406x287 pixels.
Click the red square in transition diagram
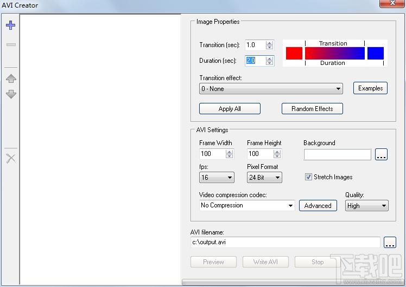(x=294, y=53)
